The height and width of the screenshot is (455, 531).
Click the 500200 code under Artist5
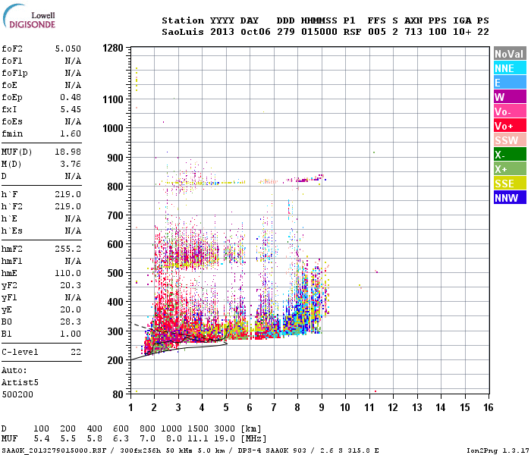(17, 395)
